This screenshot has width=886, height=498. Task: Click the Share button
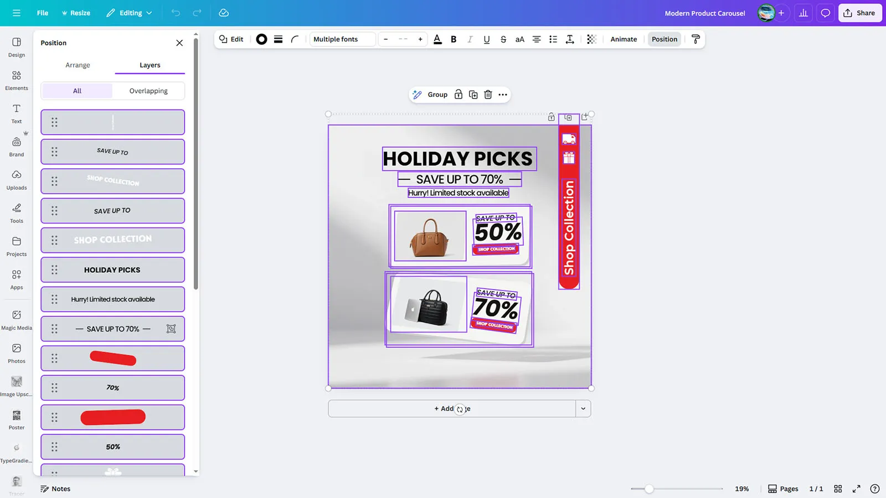point(859,13)
